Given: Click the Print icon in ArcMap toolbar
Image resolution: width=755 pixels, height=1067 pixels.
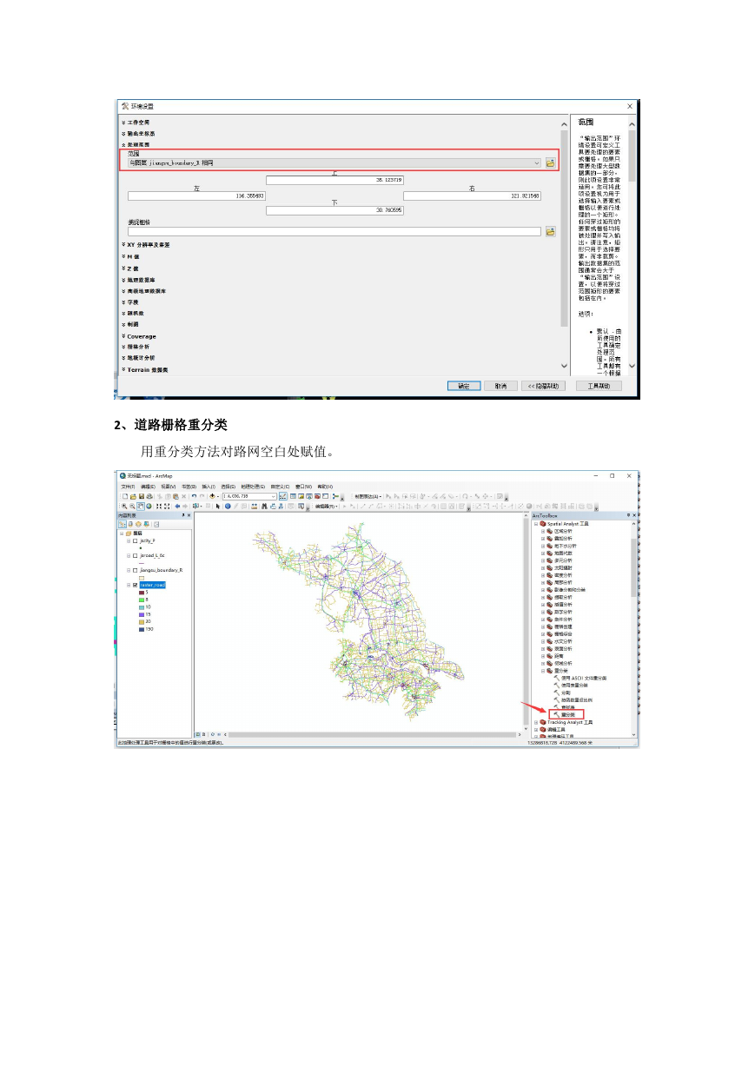Looking at the screenshot, I should tap(148, 496).
